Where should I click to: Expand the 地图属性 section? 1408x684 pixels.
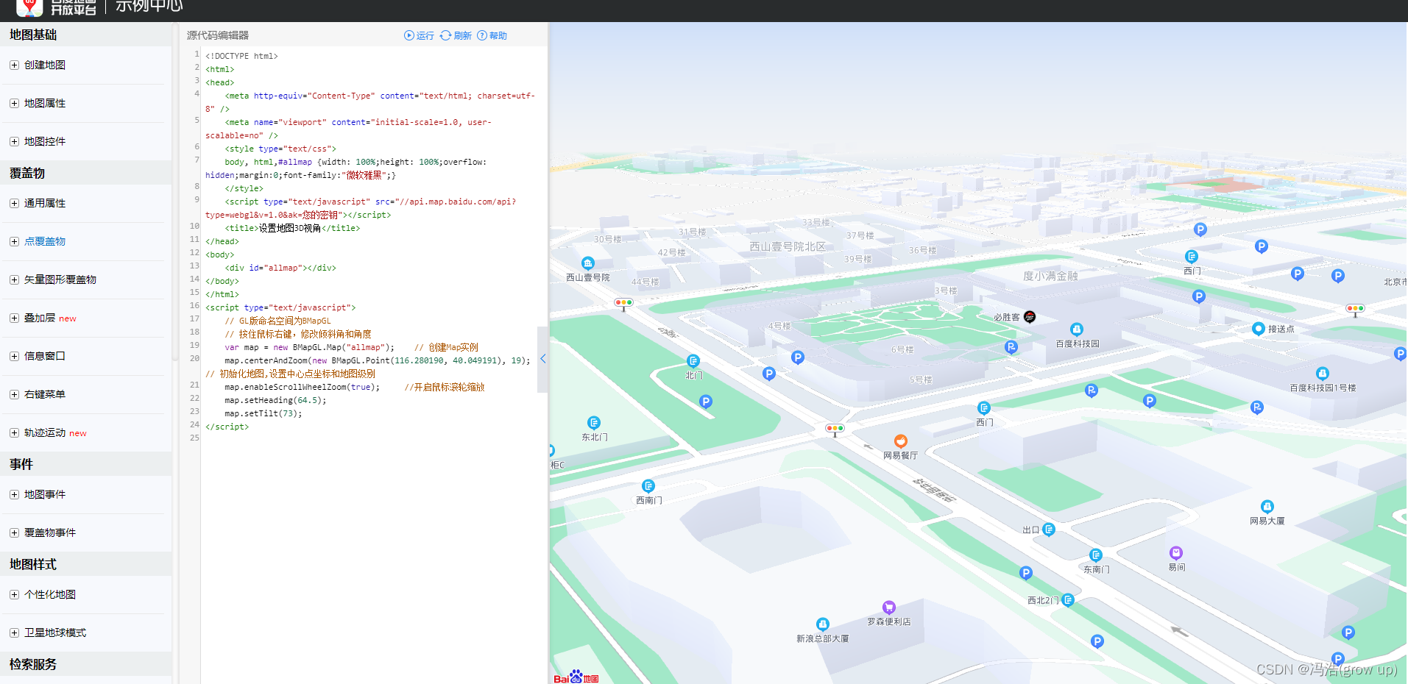(x=14, y=103)
